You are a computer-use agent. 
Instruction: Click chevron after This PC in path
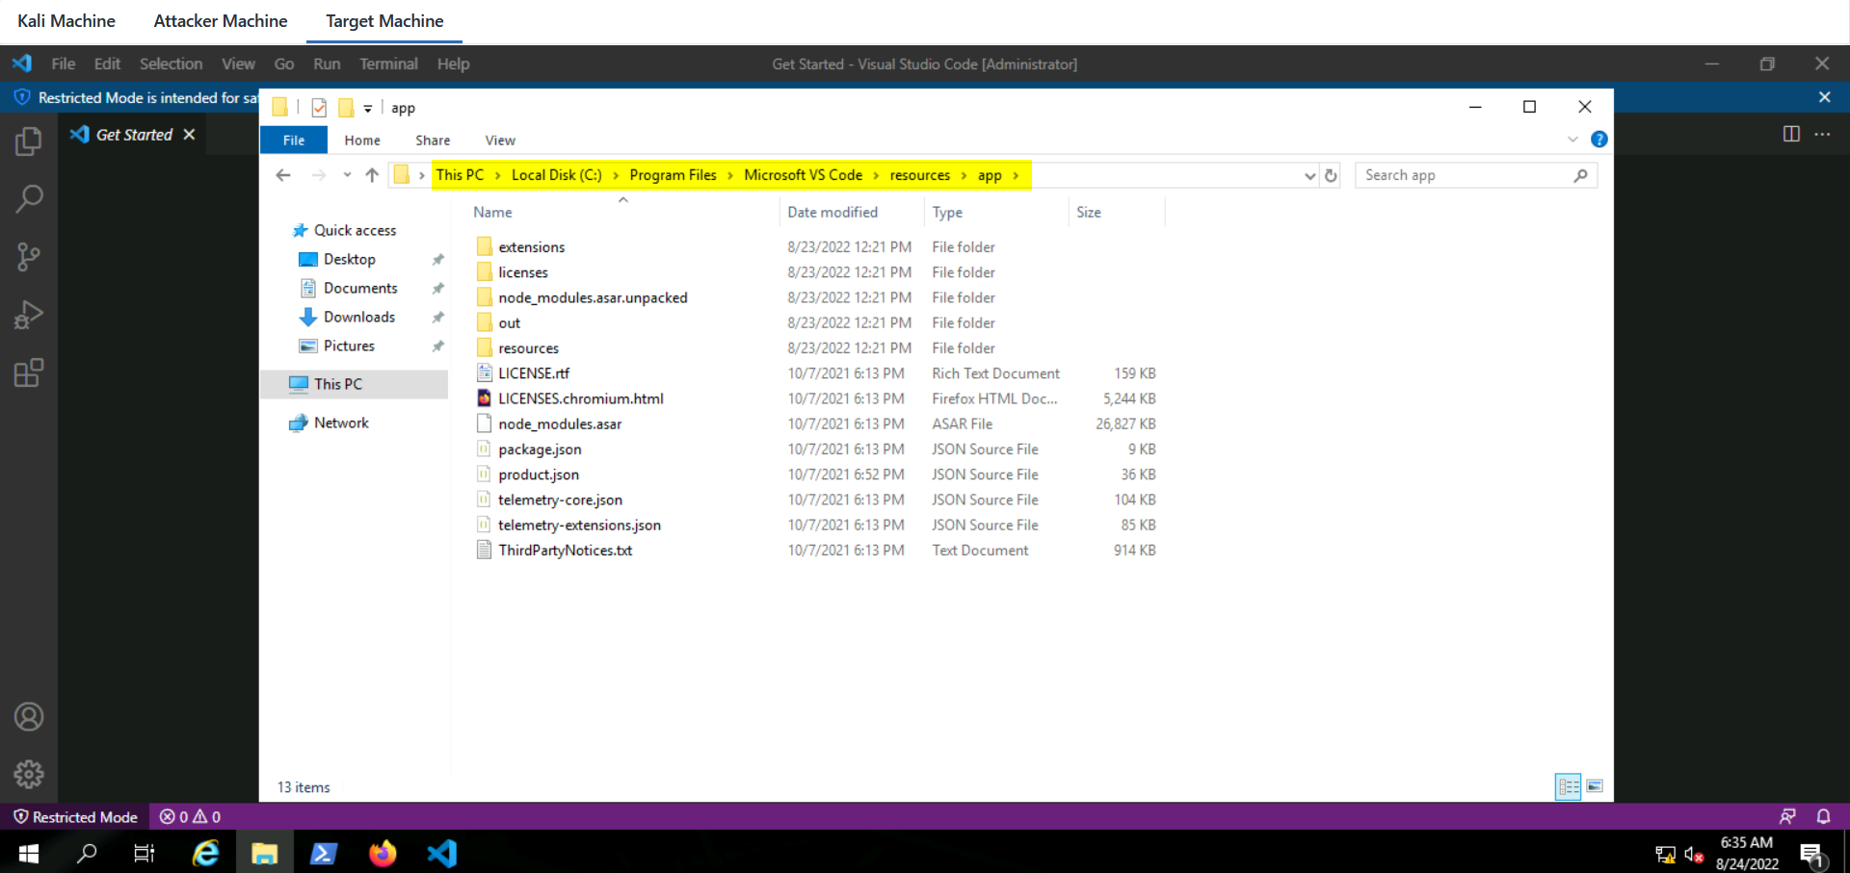click(x=498, y=175)
